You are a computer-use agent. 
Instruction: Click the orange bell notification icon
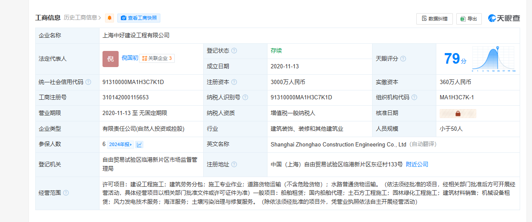pyautogui.click(x=110, y=18)
